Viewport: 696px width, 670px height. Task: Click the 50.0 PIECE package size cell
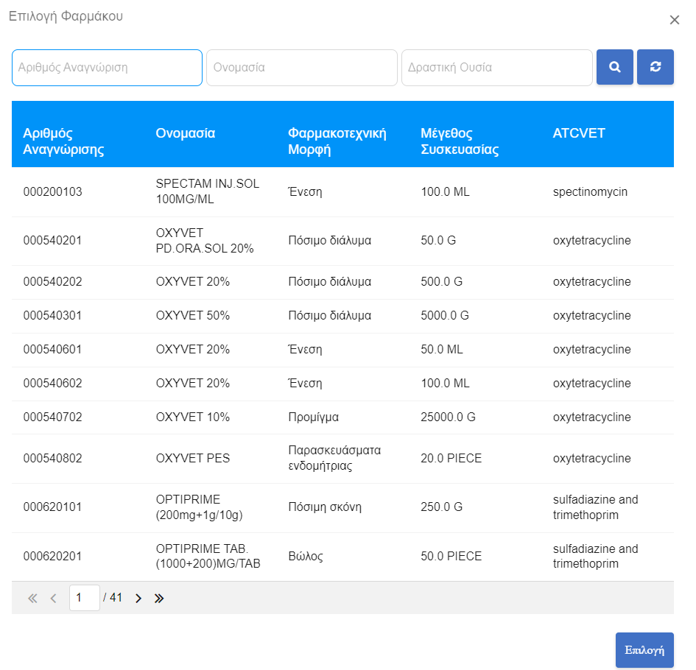pos(451,556)
